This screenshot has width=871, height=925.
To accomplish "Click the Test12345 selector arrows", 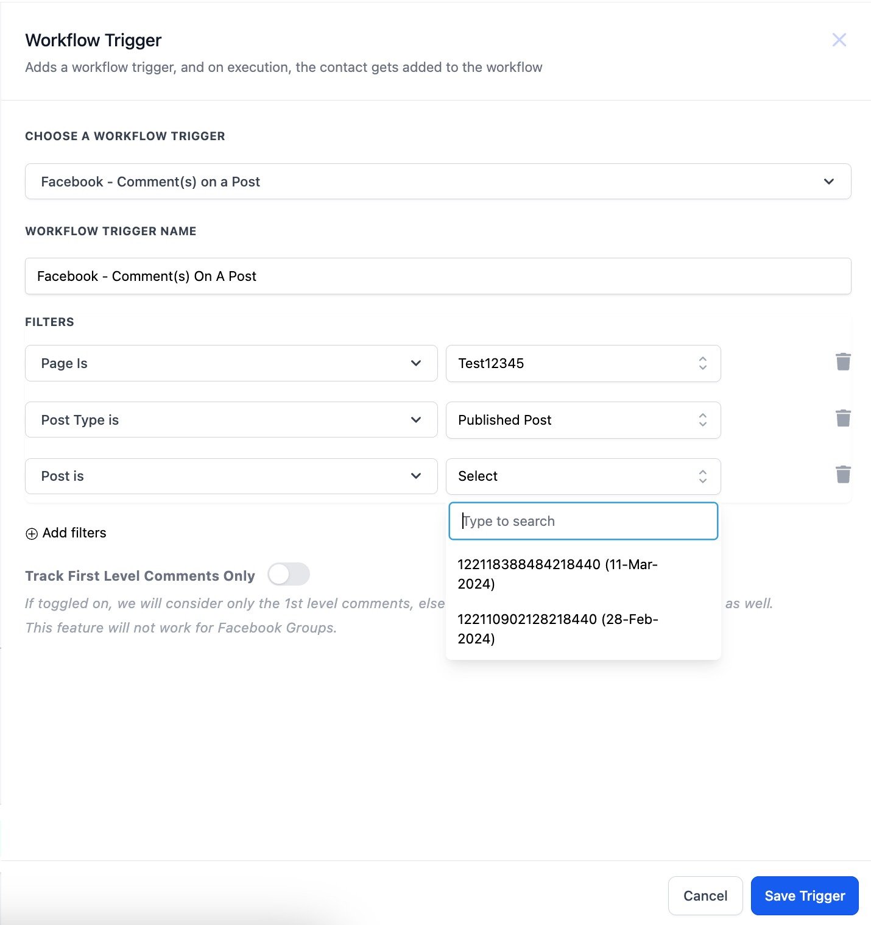I will (x=702, y=363).
